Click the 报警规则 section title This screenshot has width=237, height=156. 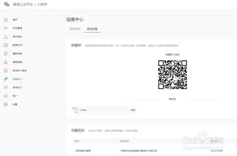point(78,130)
